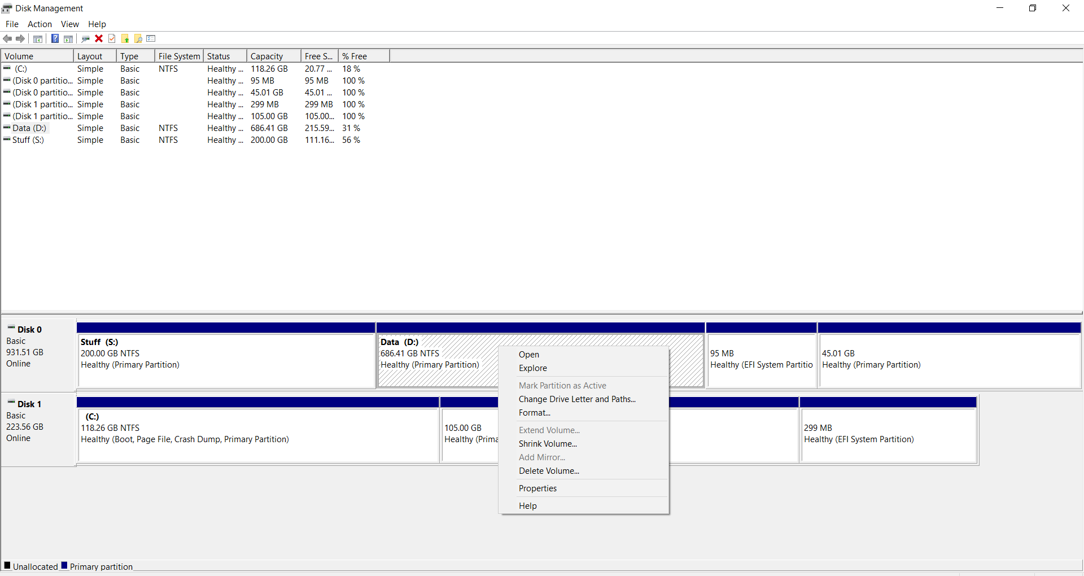Open the Action menu

click(40, 24)
